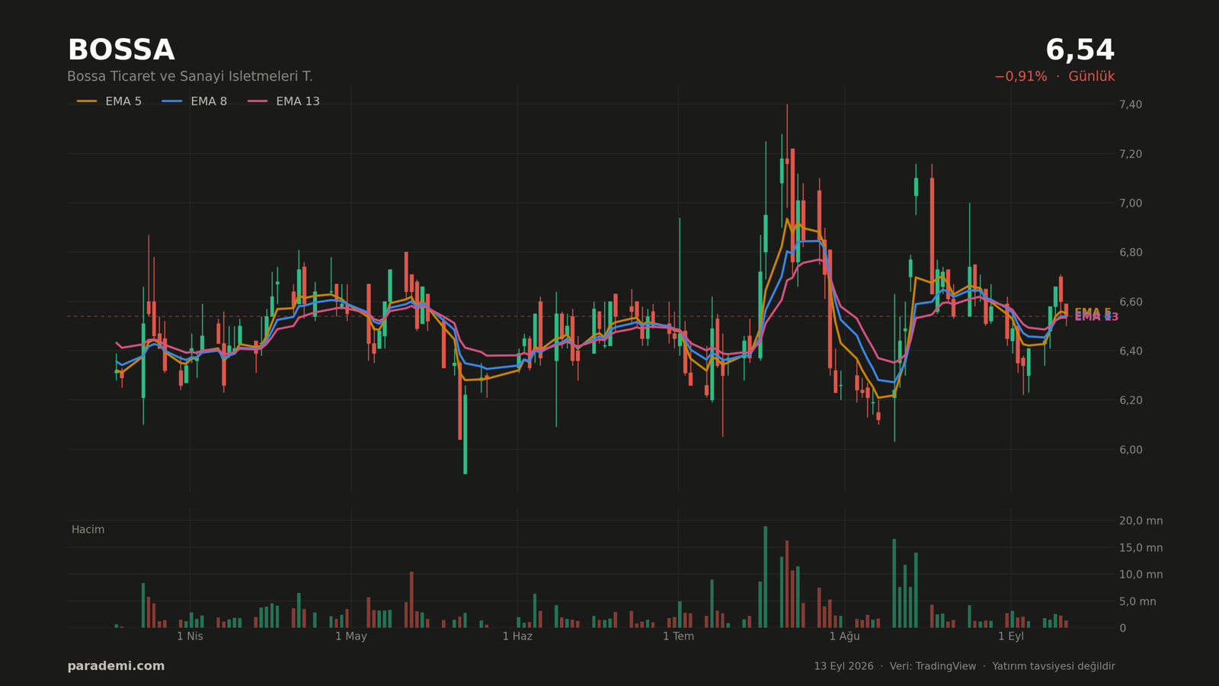Click the footer note '13 Eyl 2026 · Veri: TradingView'
The height and width of the screenshot is (686, 1219).
(x=894, y=666)
